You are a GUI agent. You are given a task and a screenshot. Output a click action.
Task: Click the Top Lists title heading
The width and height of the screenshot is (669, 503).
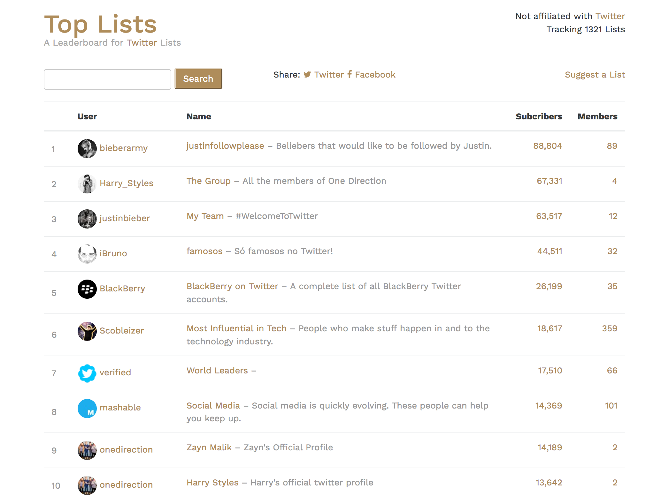click(100, 24)
